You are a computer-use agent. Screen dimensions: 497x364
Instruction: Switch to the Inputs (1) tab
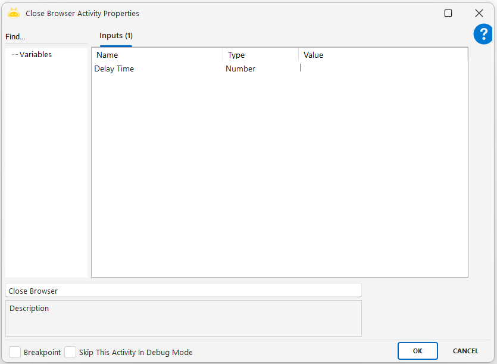point(115,36)
